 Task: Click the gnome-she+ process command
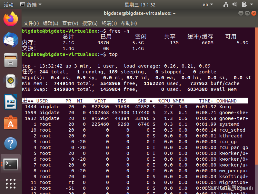[x=233, y=113]
